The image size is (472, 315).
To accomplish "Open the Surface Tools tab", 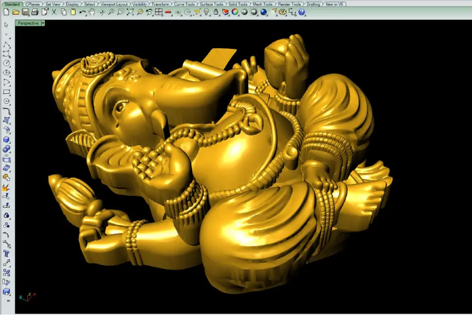I will click(211, 4).
